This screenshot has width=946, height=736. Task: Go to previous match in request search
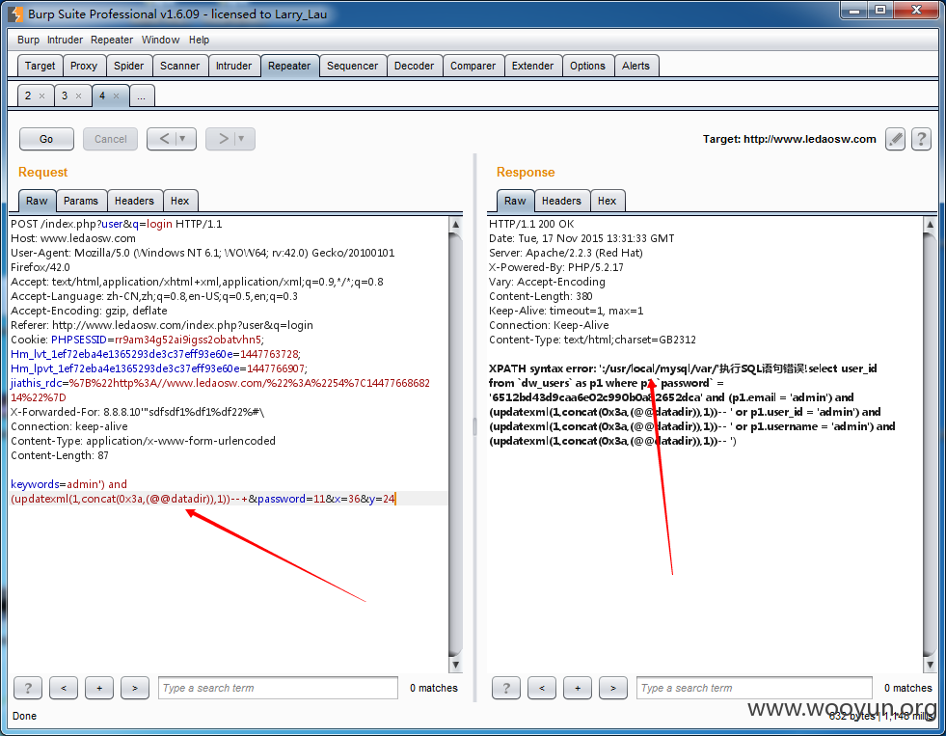point(64,688)
